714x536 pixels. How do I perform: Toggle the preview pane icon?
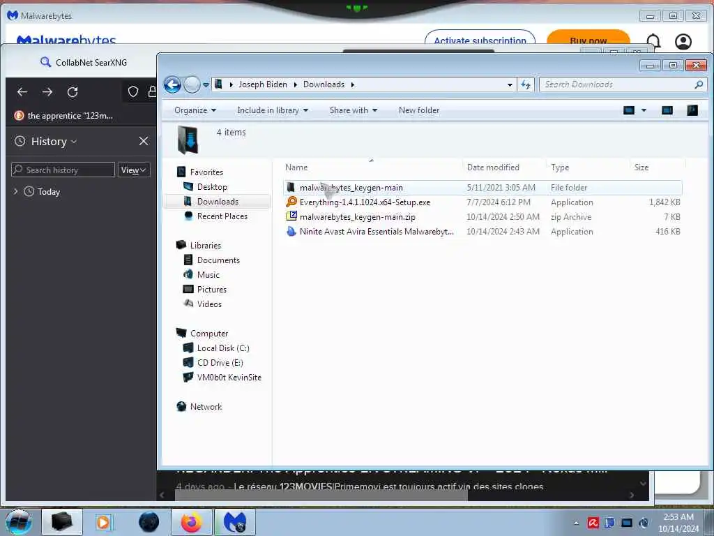[667, 110]
